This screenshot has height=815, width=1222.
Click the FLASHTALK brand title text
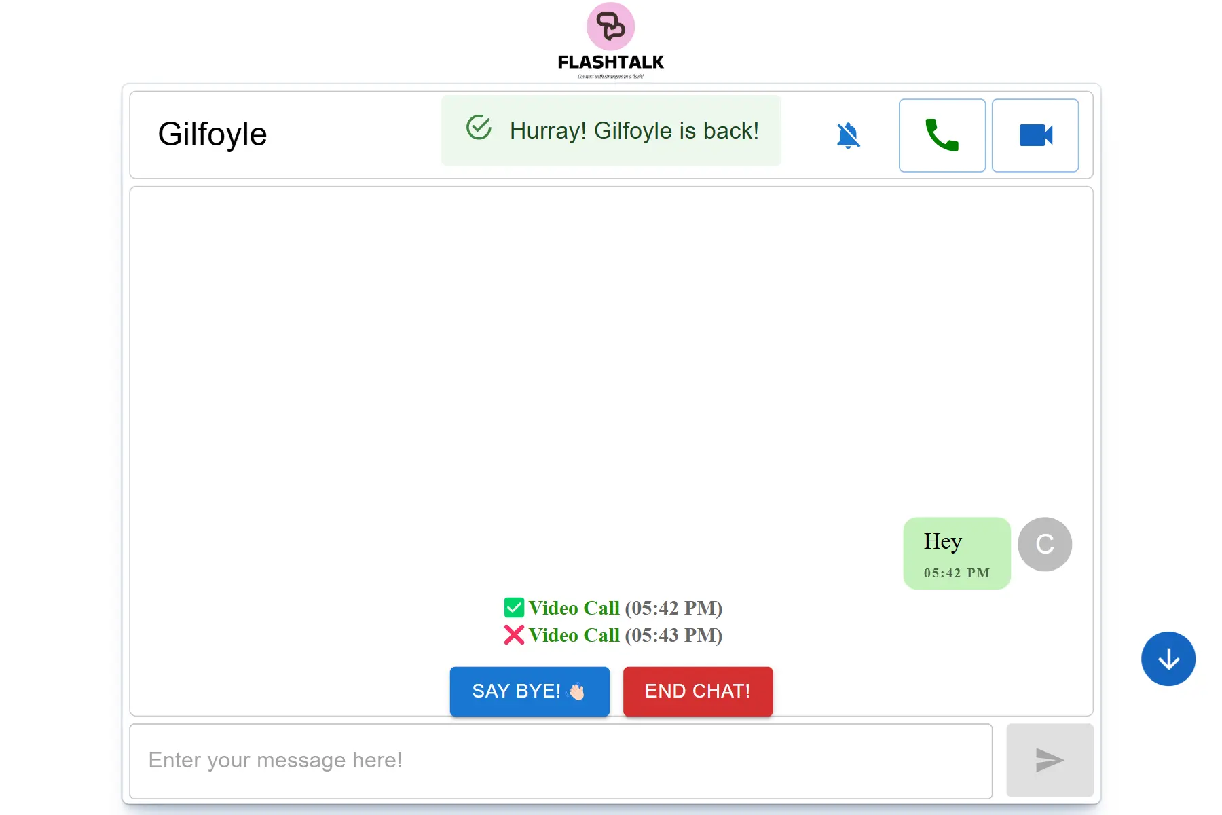610,62
